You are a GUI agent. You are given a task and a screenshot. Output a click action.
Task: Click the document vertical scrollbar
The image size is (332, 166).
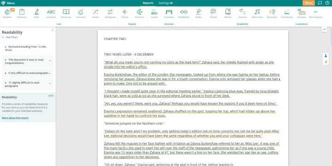(x=331, y=36)
